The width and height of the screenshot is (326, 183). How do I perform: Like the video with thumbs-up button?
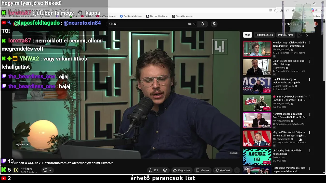click(154, 170)
